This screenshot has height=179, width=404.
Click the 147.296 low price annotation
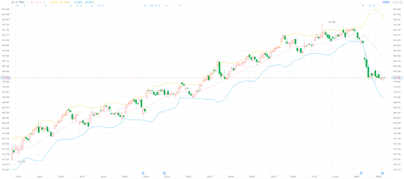pos(22,161)
